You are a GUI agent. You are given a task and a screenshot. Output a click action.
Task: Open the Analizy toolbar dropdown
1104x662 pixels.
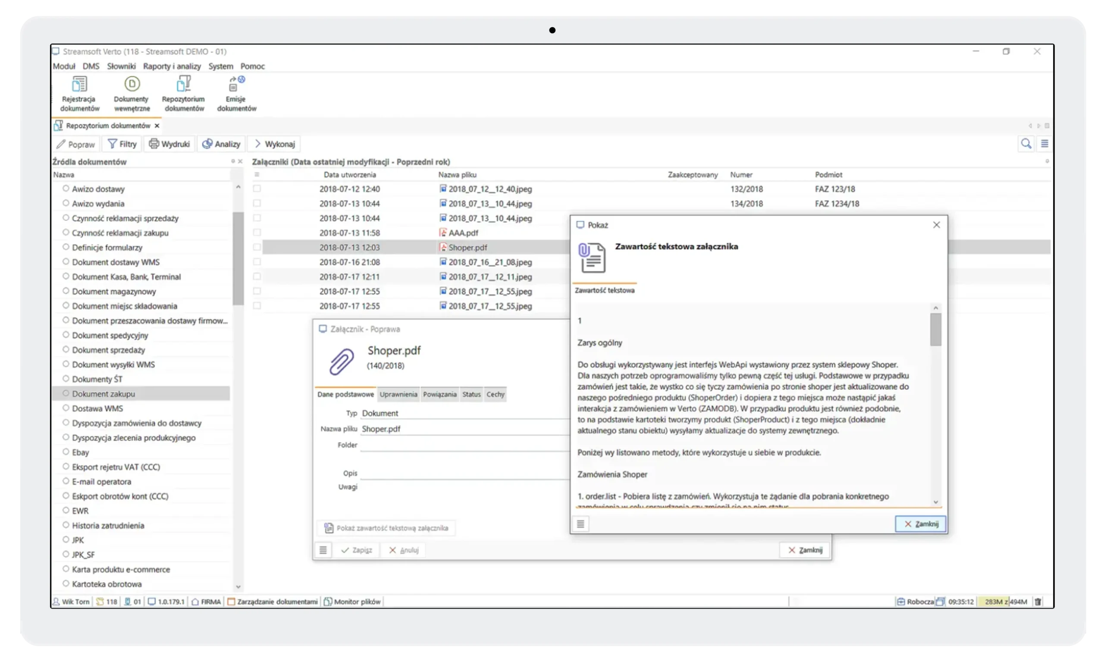(x=221, y=144)
